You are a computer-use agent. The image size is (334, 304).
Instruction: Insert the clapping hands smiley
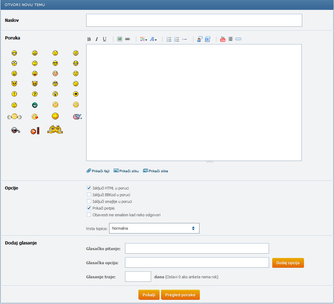pyautogui.click(x=14, y=117)
